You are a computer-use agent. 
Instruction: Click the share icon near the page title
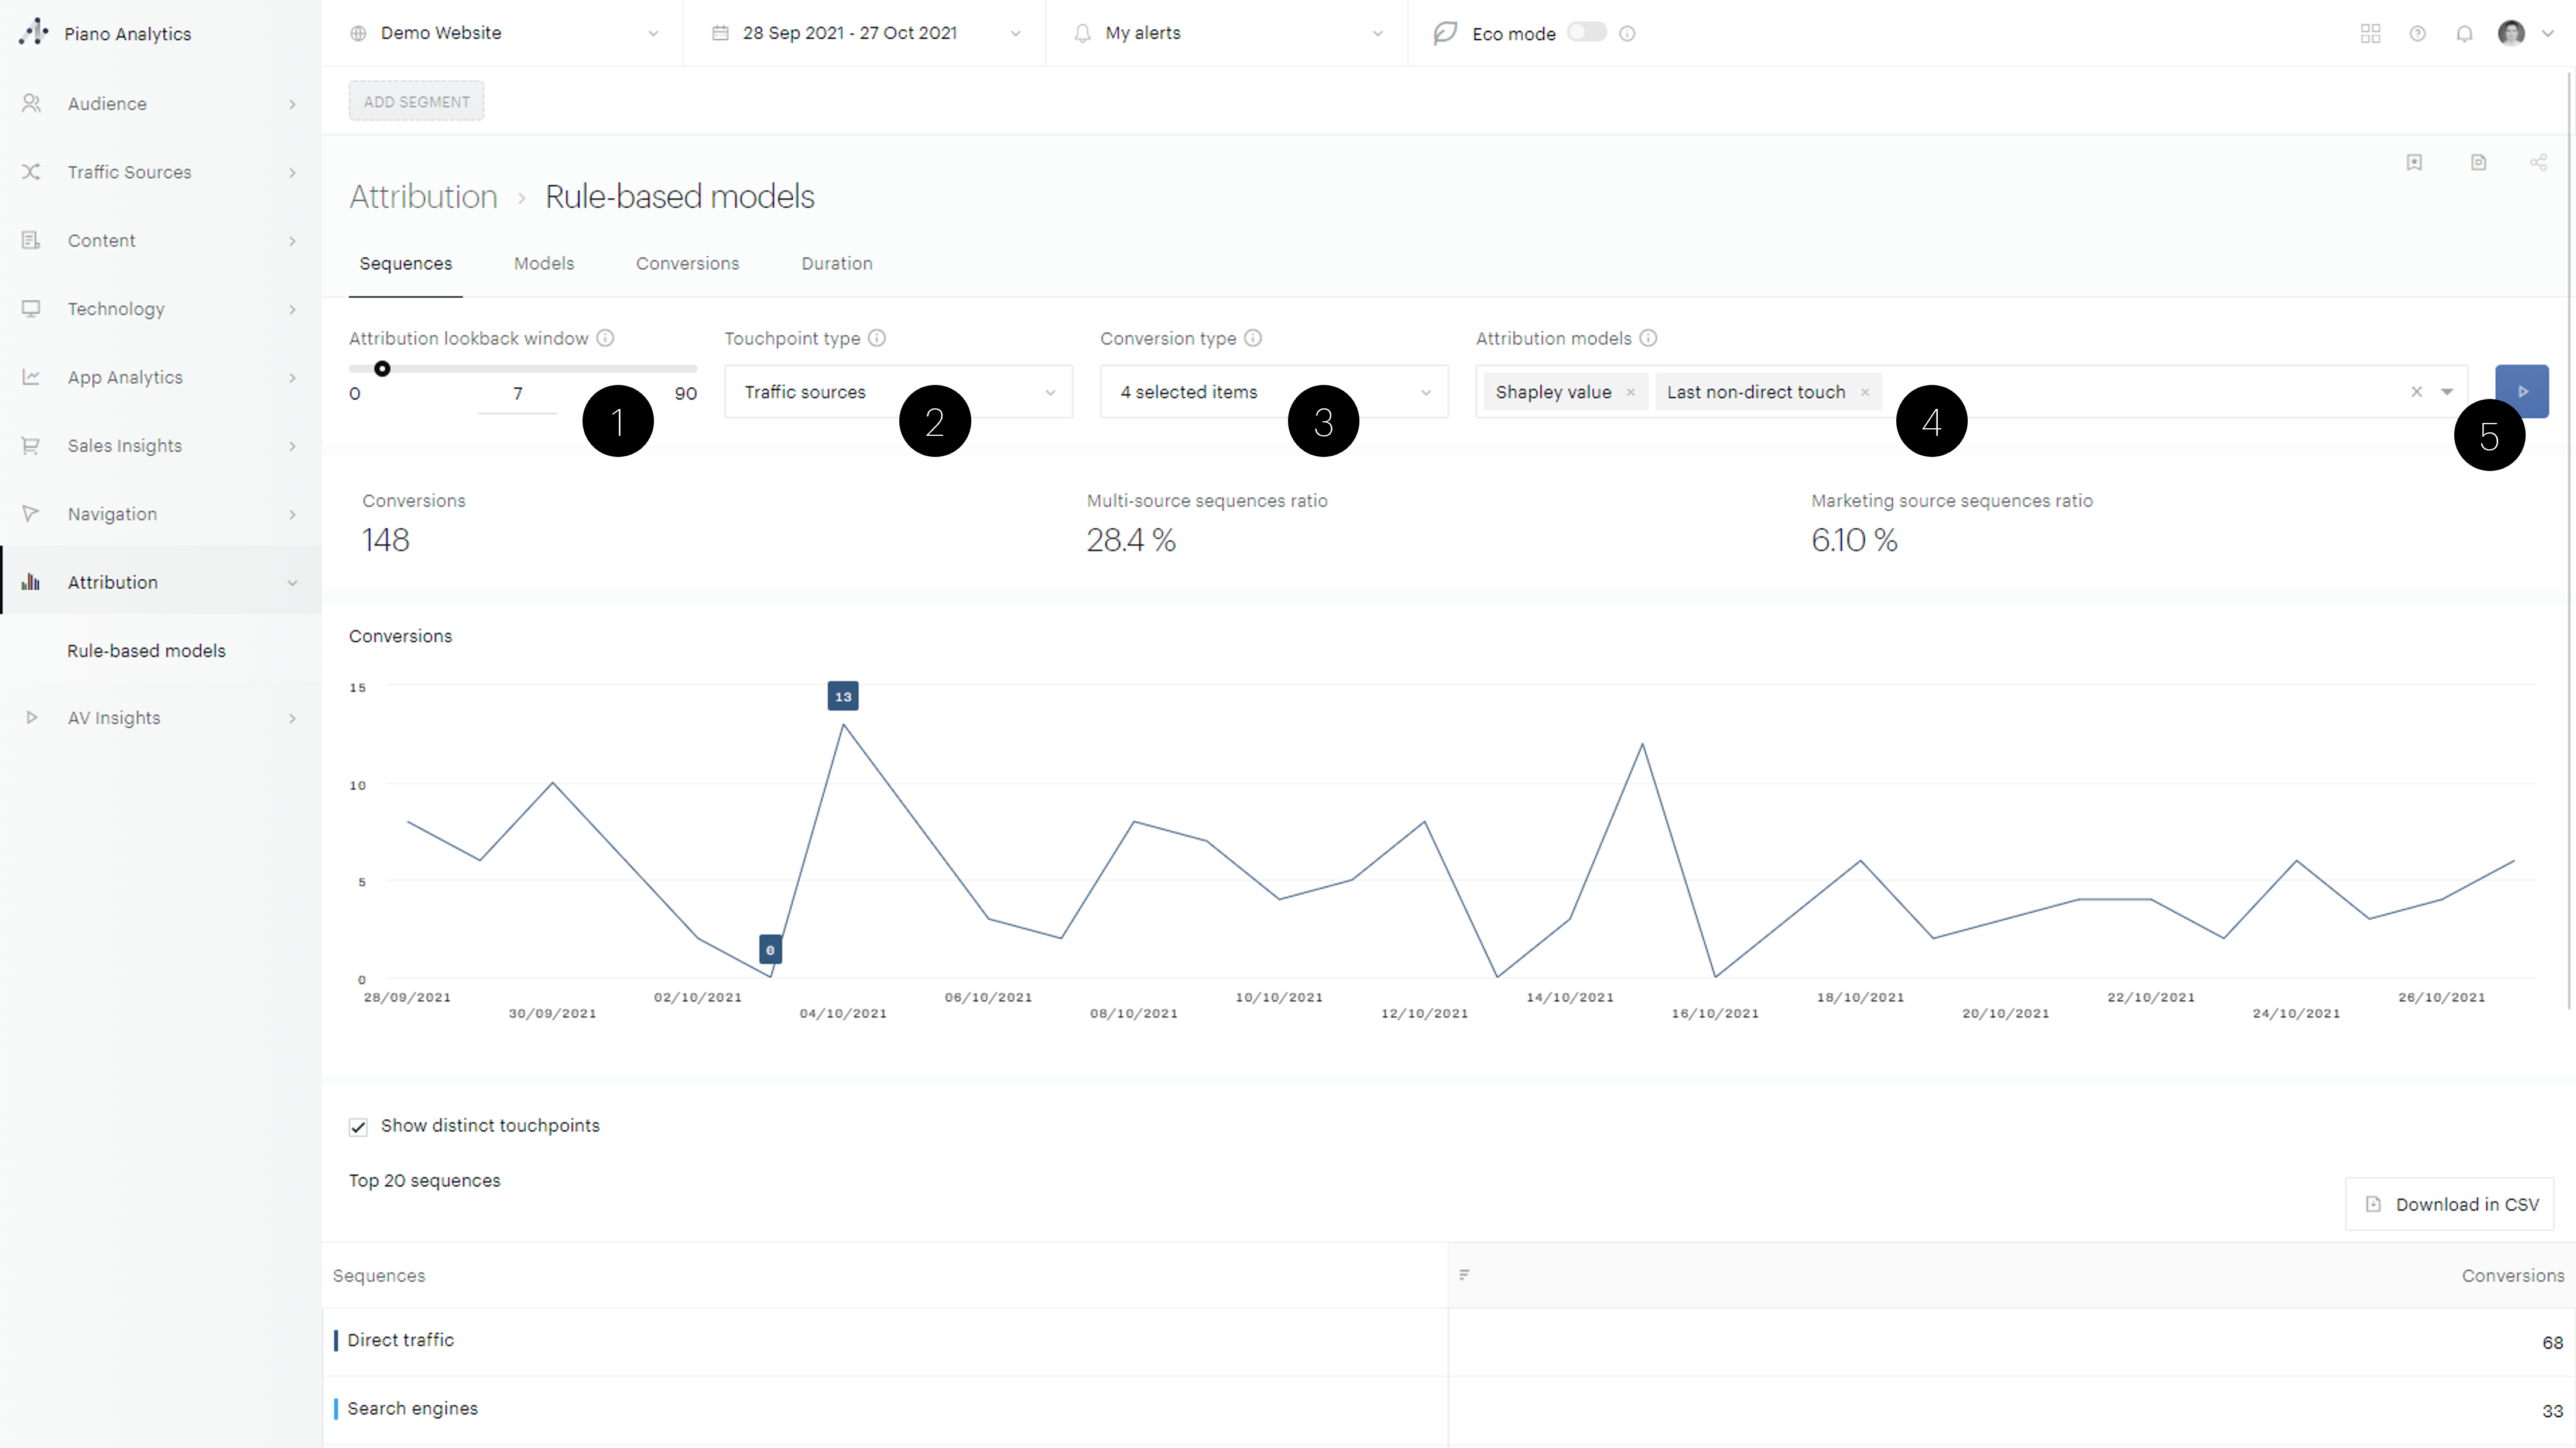(2538, 163)
